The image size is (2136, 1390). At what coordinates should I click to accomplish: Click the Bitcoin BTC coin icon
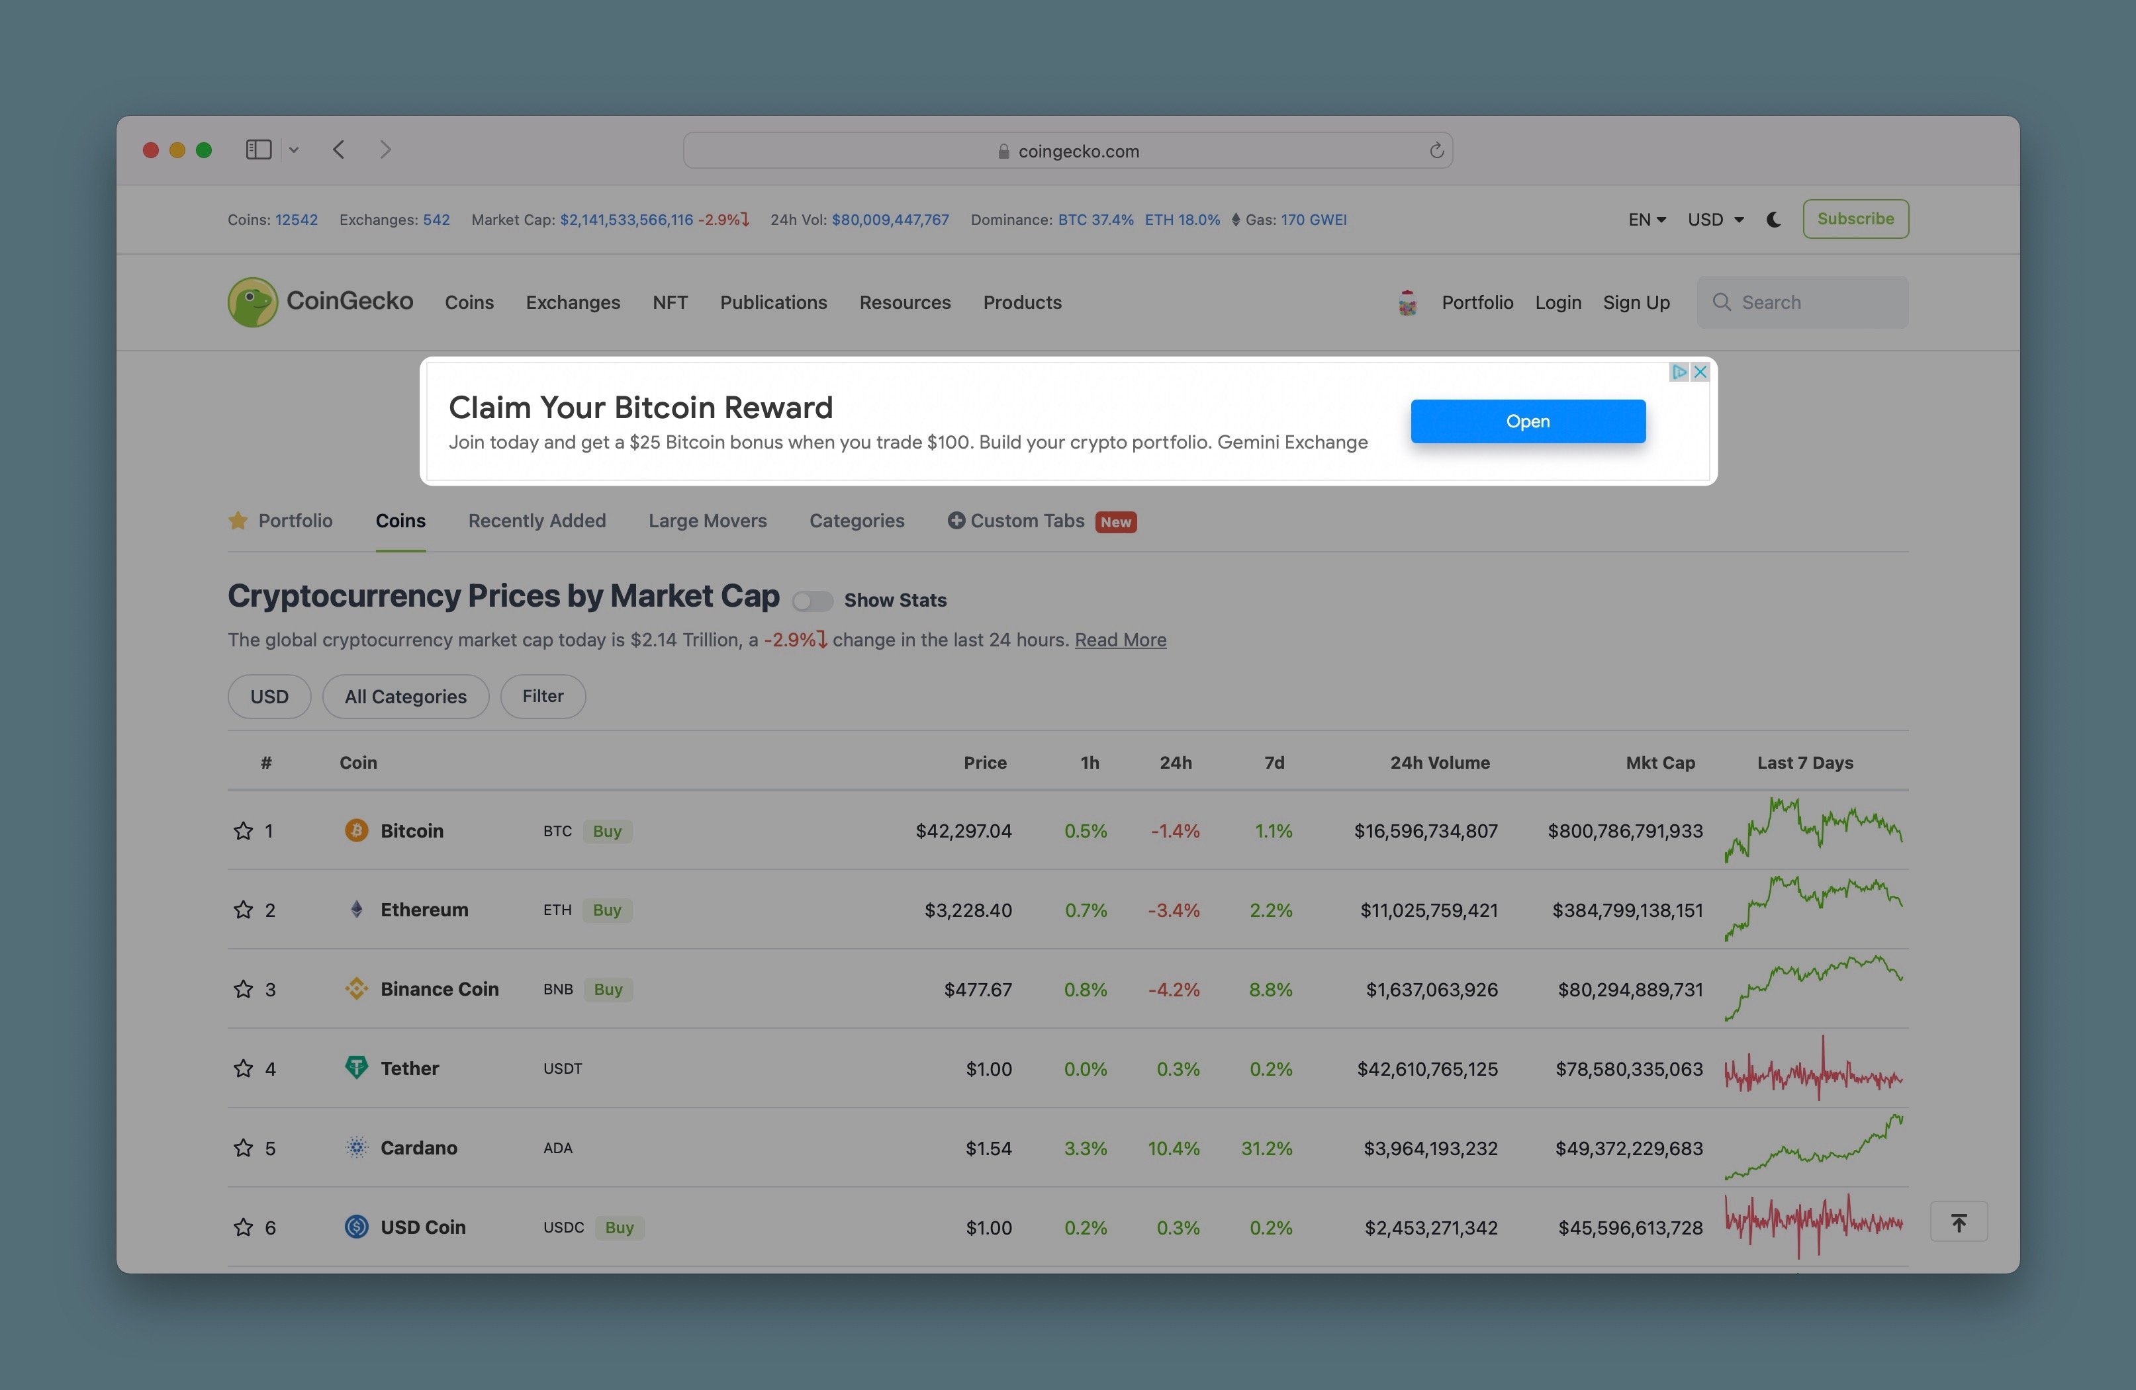pos(352,830)
